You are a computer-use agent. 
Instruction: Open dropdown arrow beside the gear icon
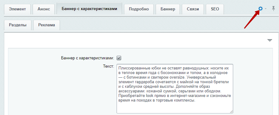click(266, 9)
